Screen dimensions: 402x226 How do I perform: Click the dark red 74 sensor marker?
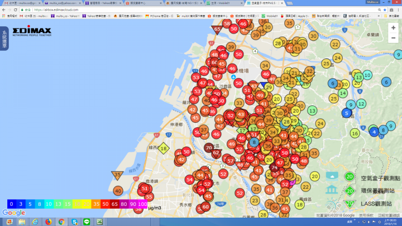tap(274, 168)
